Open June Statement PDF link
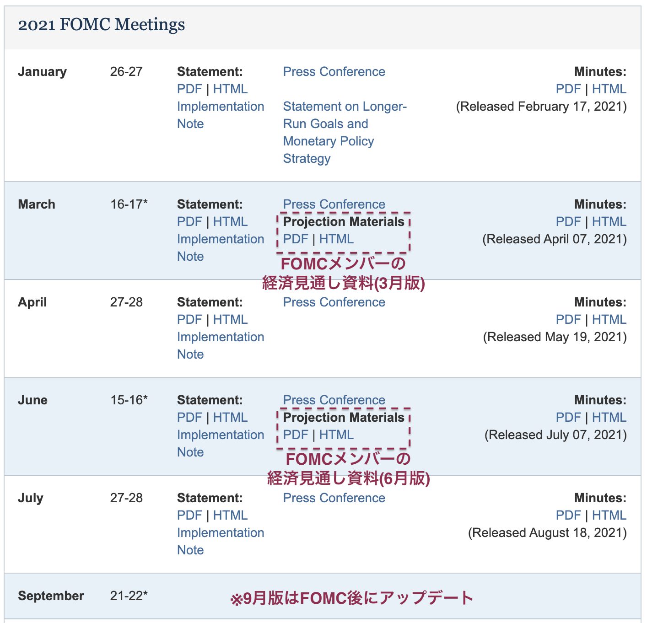 click(x=189, y=418)
